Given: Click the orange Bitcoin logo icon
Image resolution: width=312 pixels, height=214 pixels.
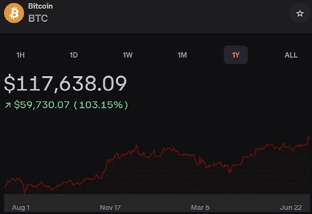Looking at the screenshot, I should coord(14,13).
